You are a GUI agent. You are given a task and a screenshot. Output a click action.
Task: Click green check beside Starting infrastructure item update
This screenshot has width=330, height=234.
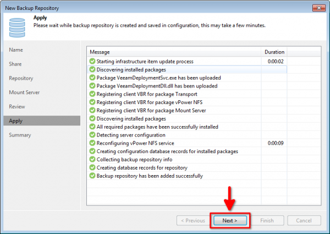pyautogui.click(x=92, y=62)
